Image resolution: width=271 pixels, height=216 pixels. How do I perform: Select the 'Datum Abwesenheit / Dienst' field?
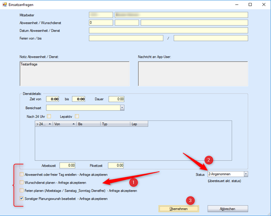click(x=168, y=30)
